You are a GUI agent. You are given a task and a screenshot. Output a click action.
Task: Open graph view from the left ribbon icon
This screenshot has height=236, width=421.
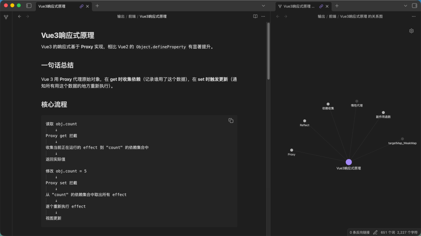6,17
